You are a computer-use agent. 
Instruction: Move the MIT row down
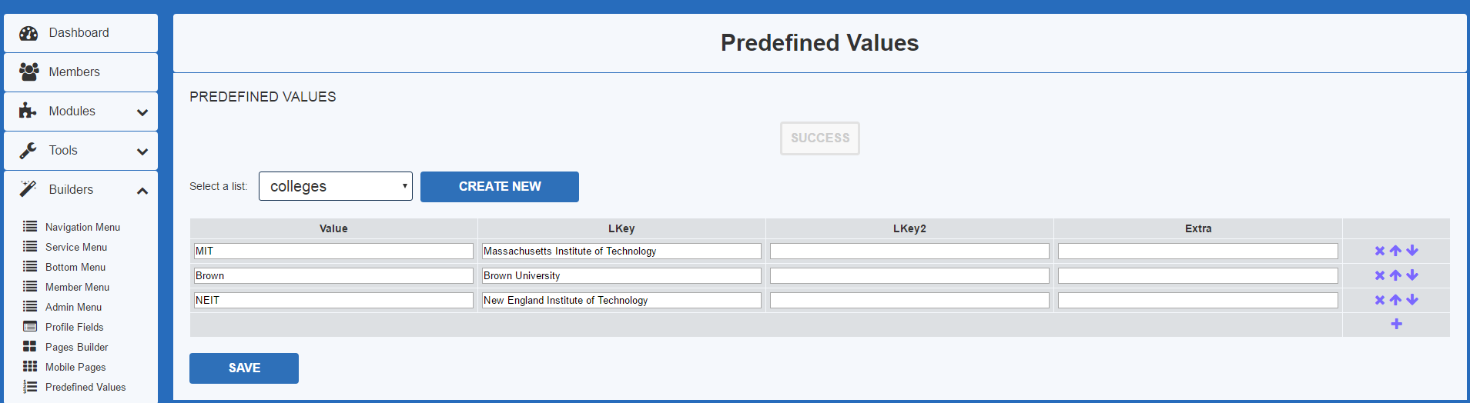point(1412,251)
